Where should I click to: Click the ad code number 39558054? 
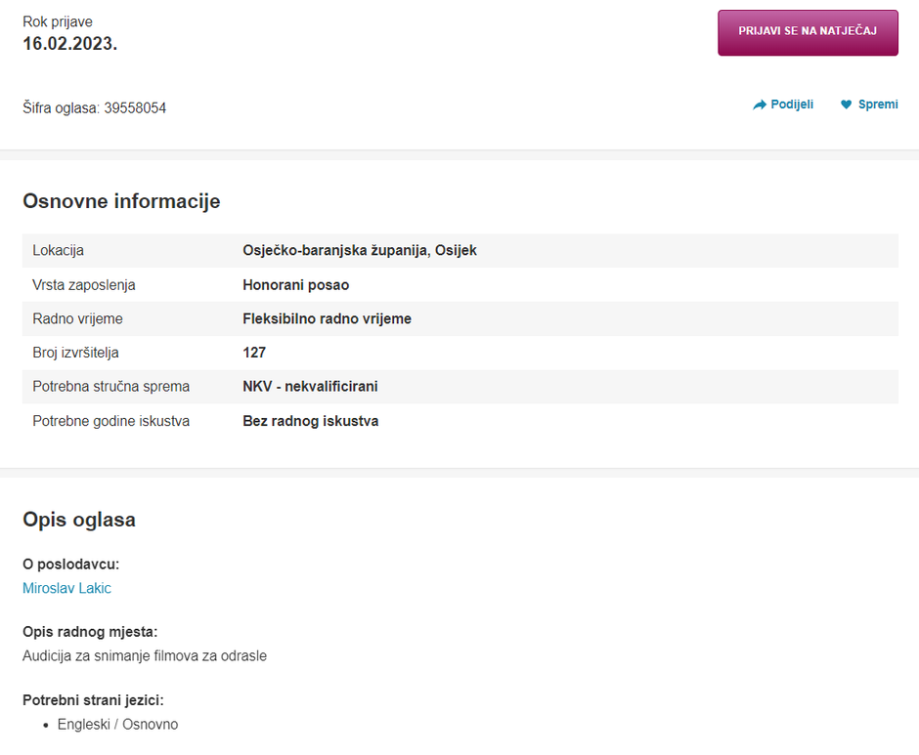click(135, 108)
